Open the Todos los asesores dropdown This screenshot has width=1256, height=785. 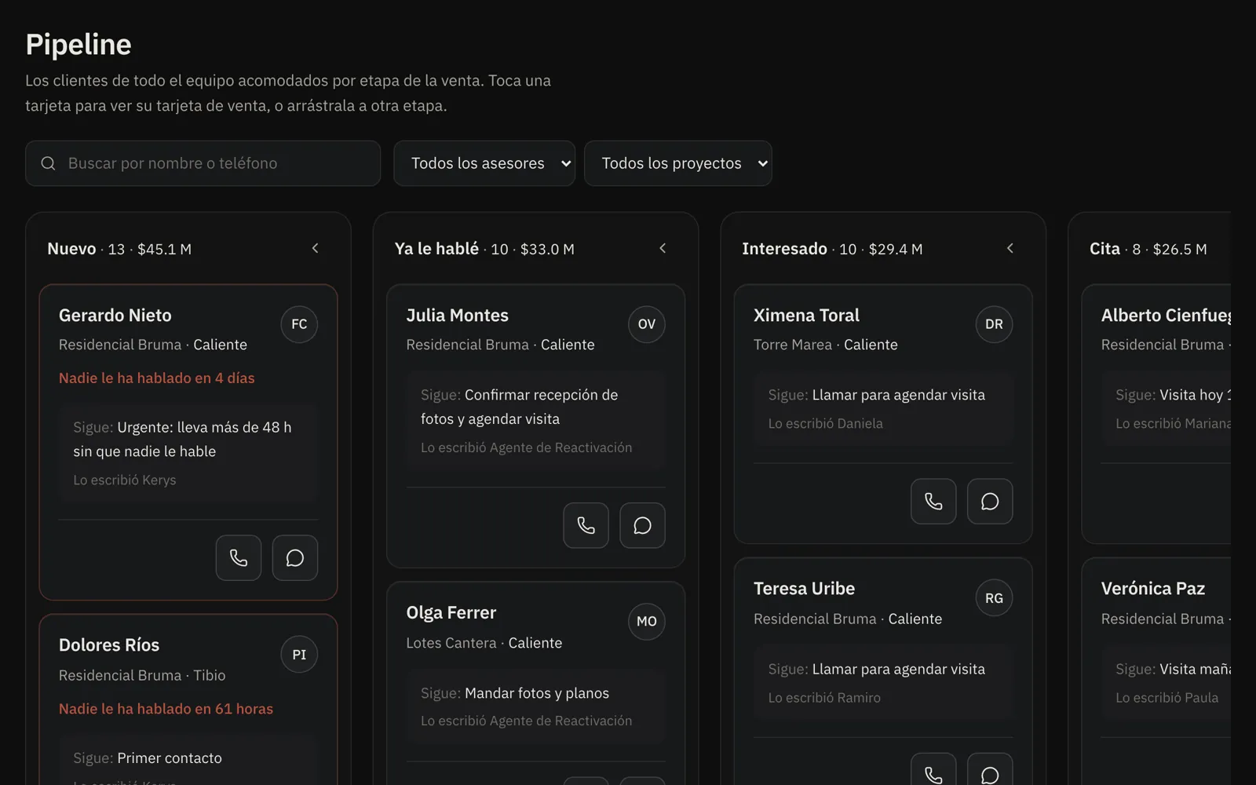(x=484, y=163)
